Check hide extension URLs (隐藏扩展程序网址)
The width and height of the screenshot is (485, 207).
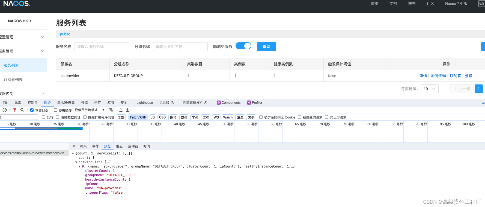85,117
